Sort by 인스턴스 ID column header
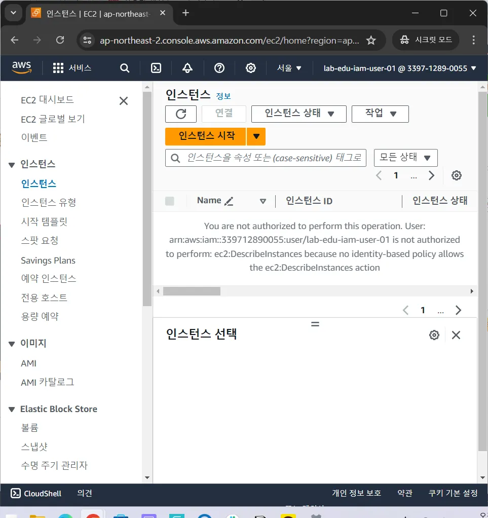488x518 pixels. (309, 201)
